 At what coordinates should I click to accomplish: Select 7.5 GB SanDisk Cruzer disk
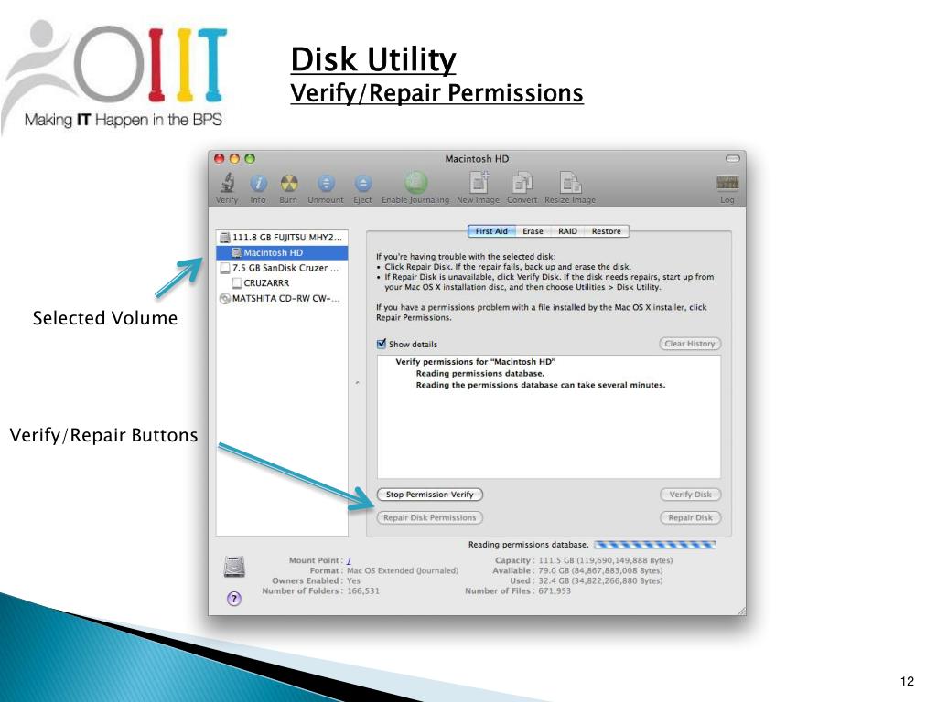(282, 268)
